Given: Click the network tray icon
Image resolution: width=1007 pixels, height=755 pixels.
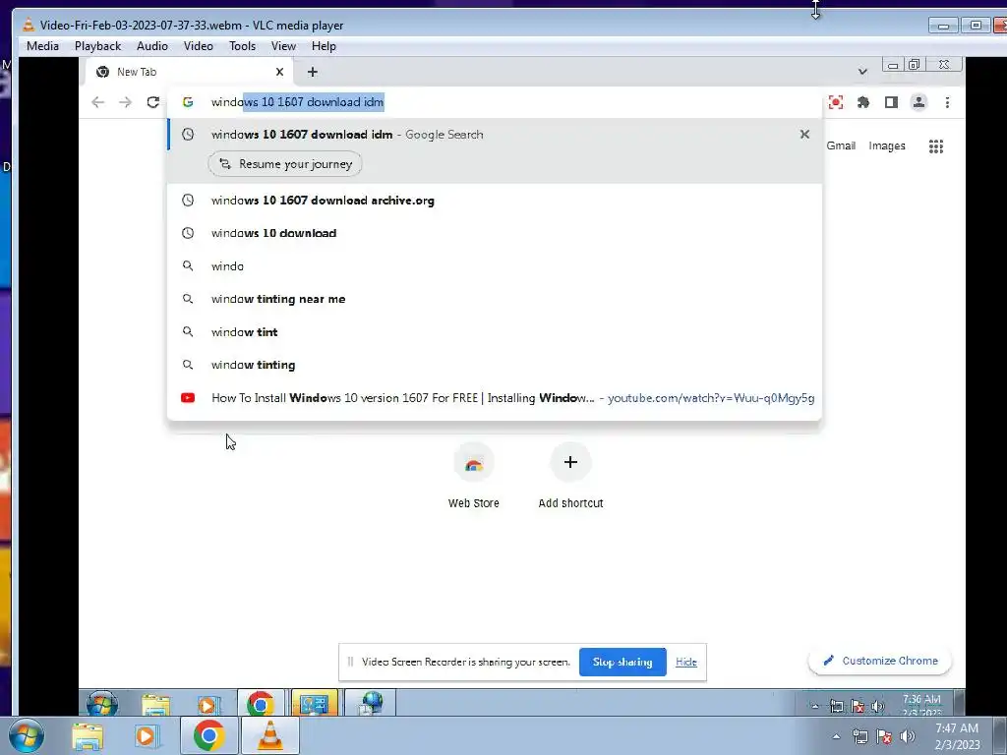Looking at the screenshot, I should (x=859, y=737).
